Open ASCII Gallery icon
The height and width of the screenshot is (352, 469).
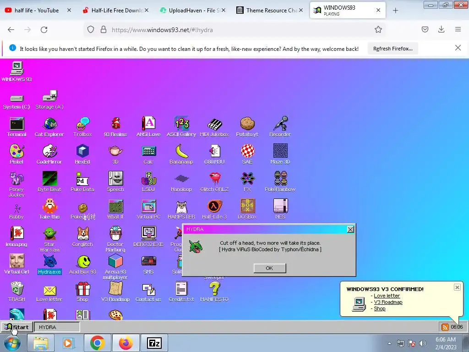[181, 127]
